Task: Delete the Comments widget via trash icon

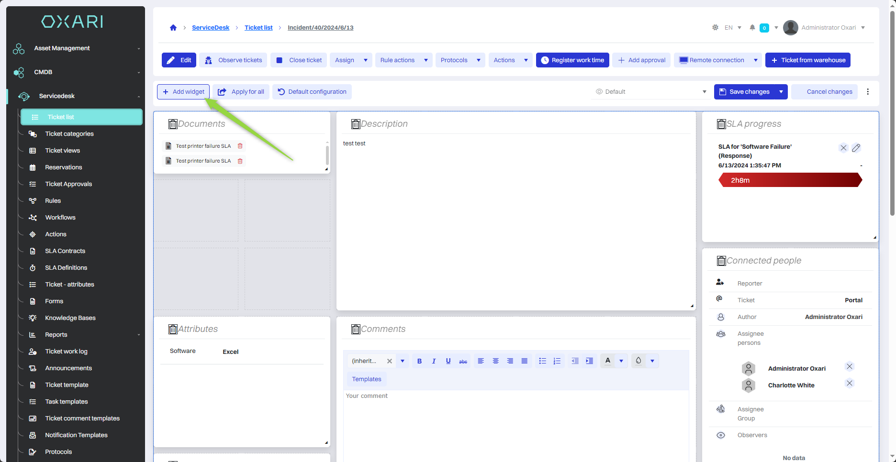Action: click(356, 330)
